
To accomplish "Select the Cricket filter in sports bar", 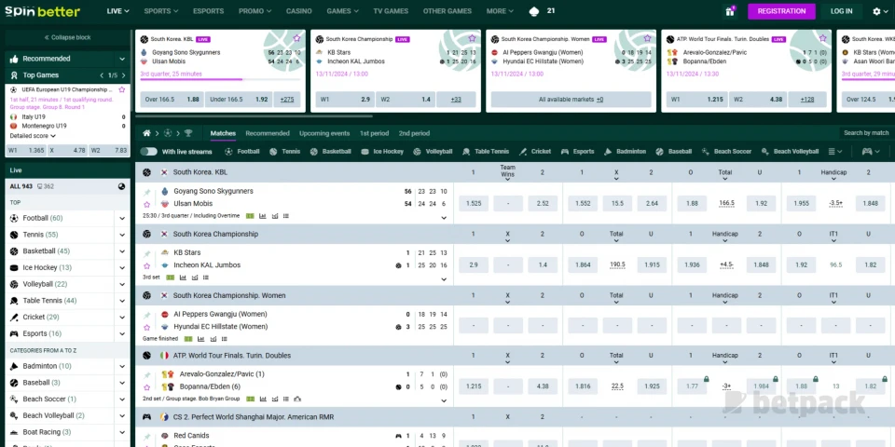I will click(x=523, y=151).
